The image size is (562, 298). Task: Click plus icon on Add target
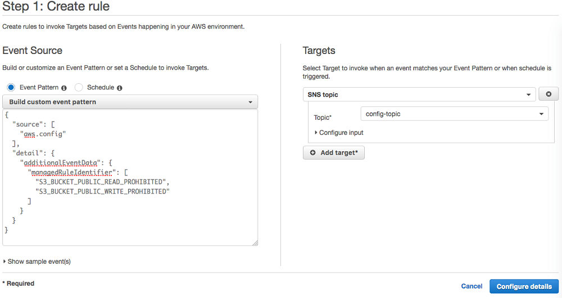coord(313,153)
